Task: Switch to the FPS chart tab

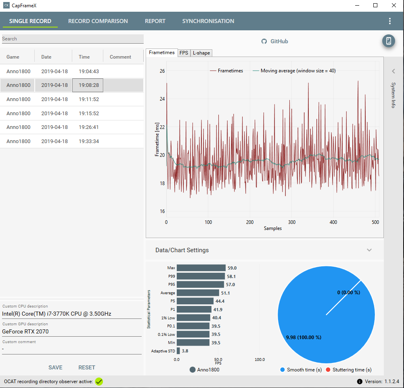Action: pos(184,53)
